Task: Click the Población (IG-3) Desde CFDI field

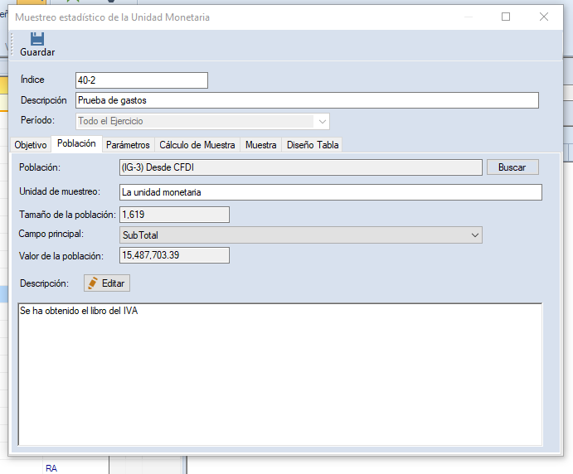Action: [x=300, y=167]
